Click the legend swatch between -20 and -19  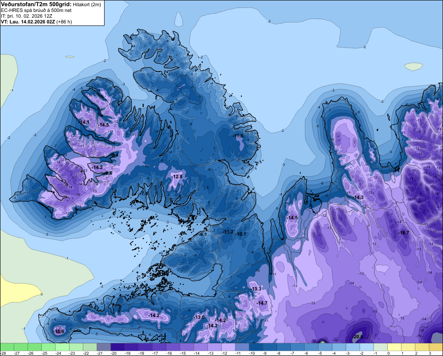[x=117, y=347]
